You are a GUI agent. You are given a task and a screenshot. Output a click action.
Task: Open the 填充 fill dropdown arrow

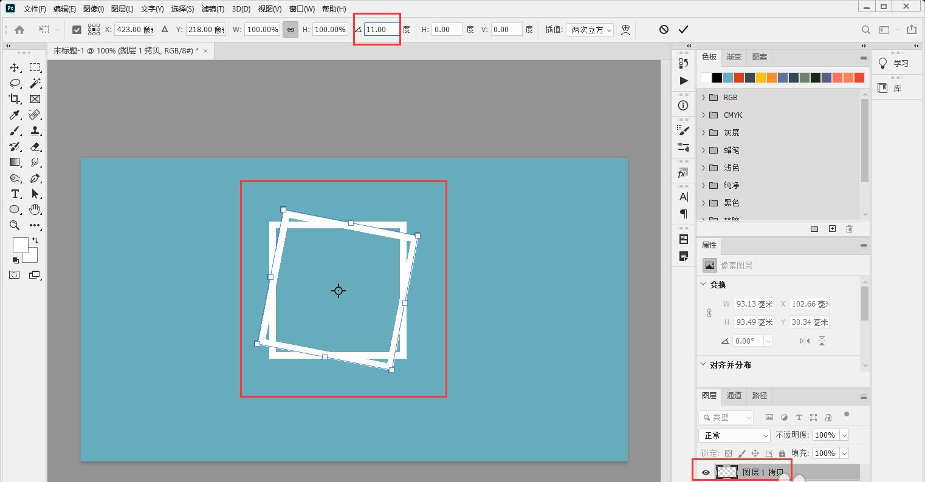click(844, 453)
